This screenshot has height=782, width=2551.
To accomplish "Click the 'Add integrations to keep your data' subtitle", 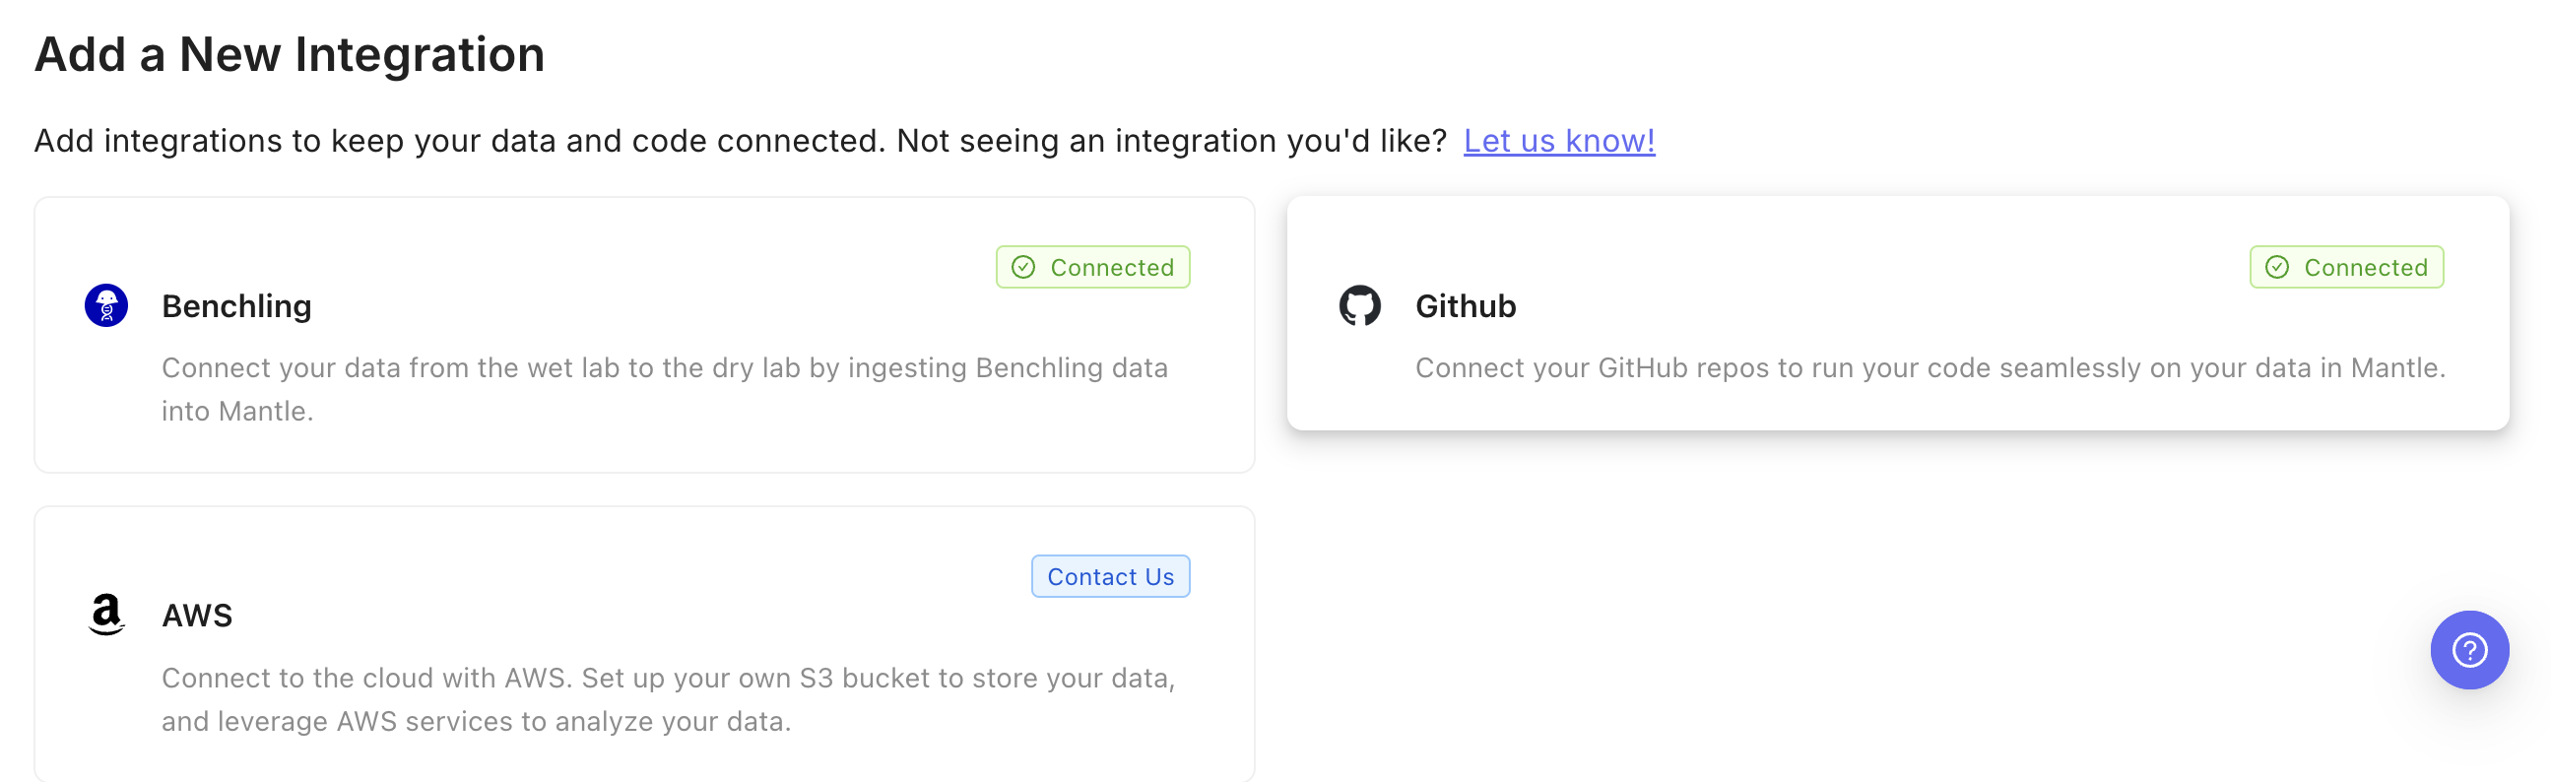I will [x=739, y=141].
